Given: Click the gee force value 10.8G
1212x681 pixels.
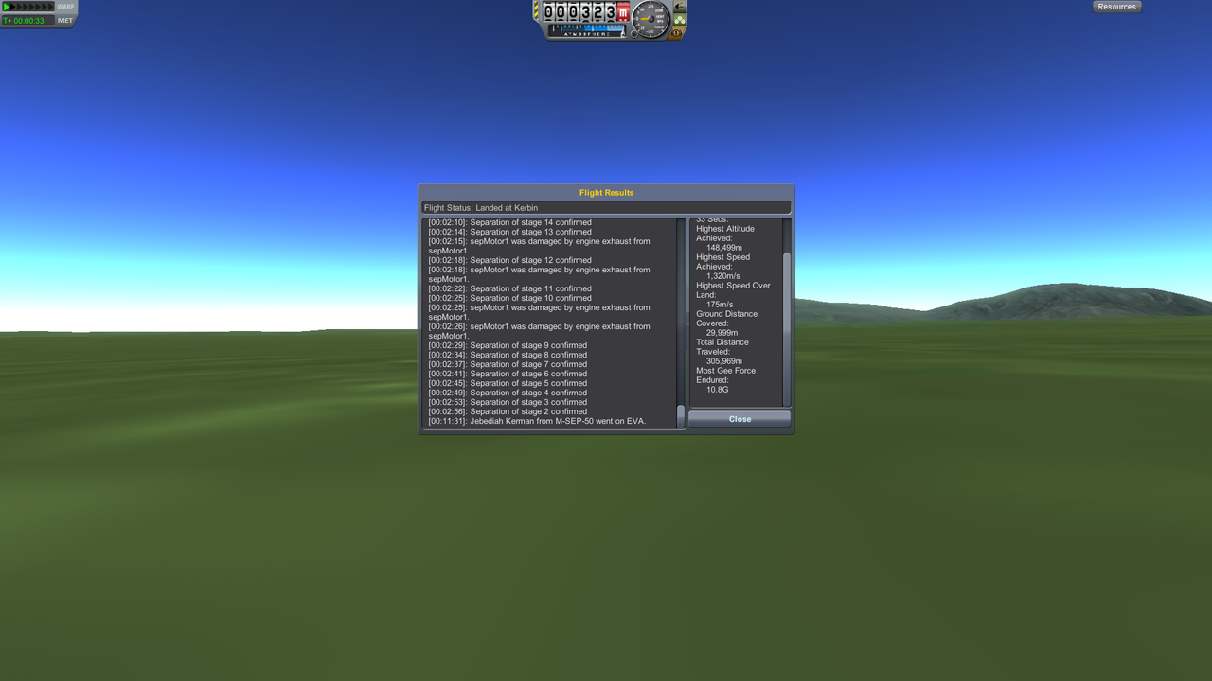Looking at the screenshot, I should pyautogui.click(x=718, y=390).
